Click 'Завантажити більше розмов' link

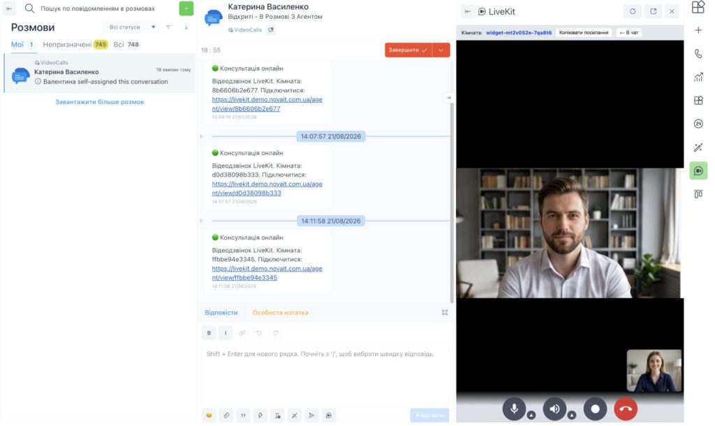coord(99,102)
